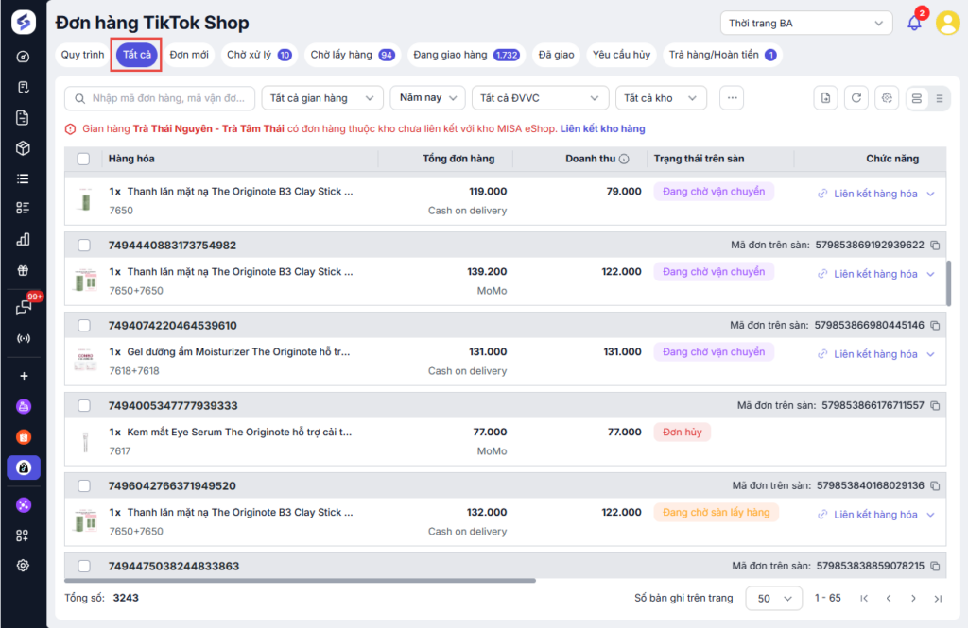This screenshot has width=968, height=628.
Task: Open the export file icon
Action: pos(826,98)
